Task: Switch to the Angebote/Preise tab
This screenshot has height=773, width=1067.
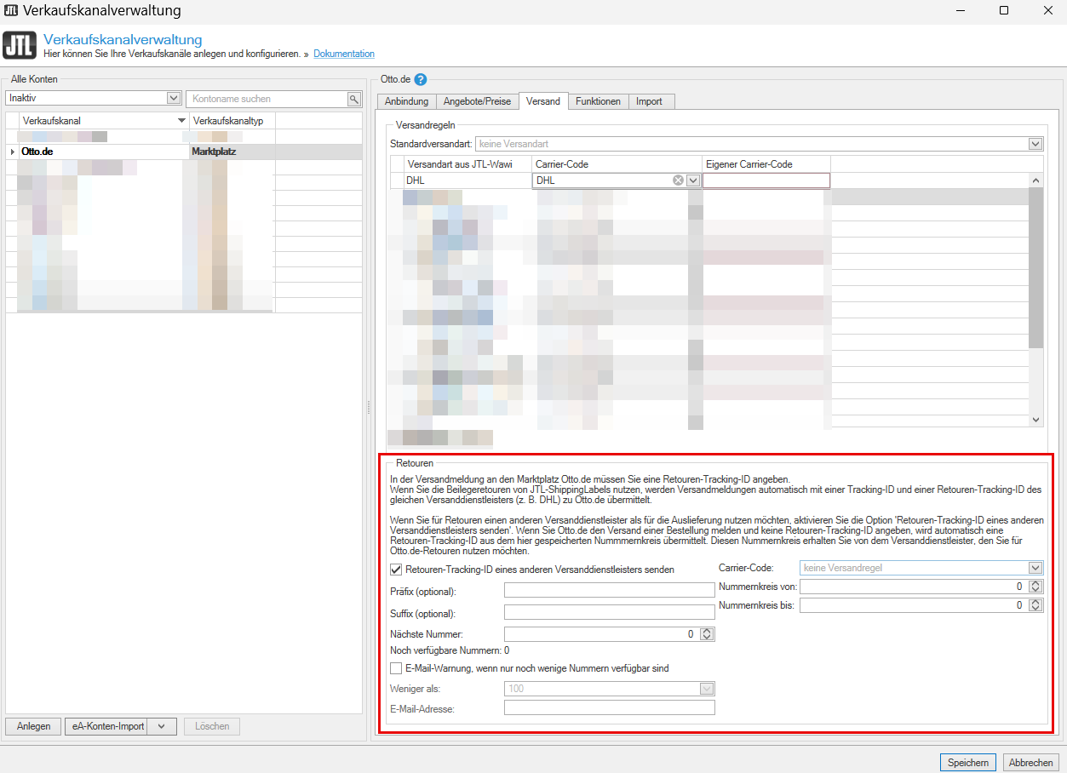Action: point(477,101)
